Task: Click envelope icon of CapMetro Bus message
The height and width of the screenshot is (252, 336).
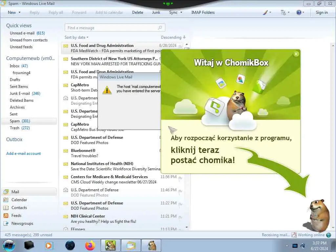Action: [x=66, y=124]
